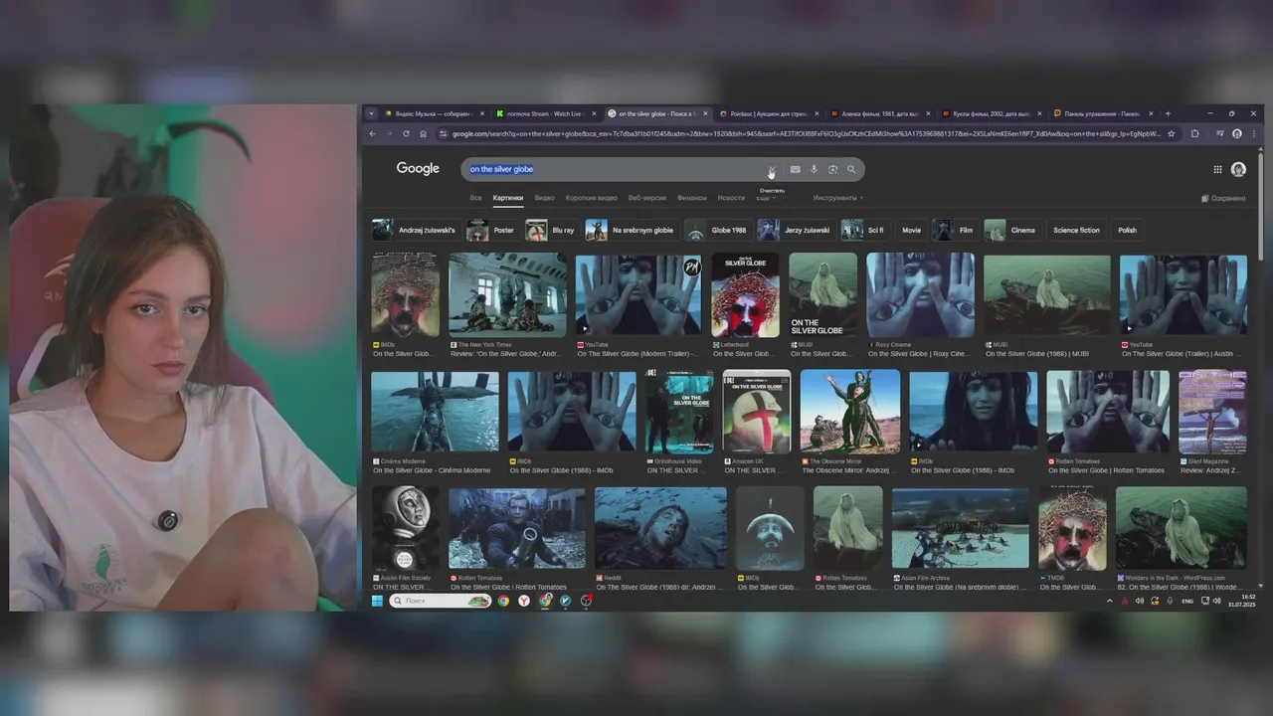1273x716 pixels.
Task: Switch to the Панель управления browser tab
Action: pos(1102,113)
